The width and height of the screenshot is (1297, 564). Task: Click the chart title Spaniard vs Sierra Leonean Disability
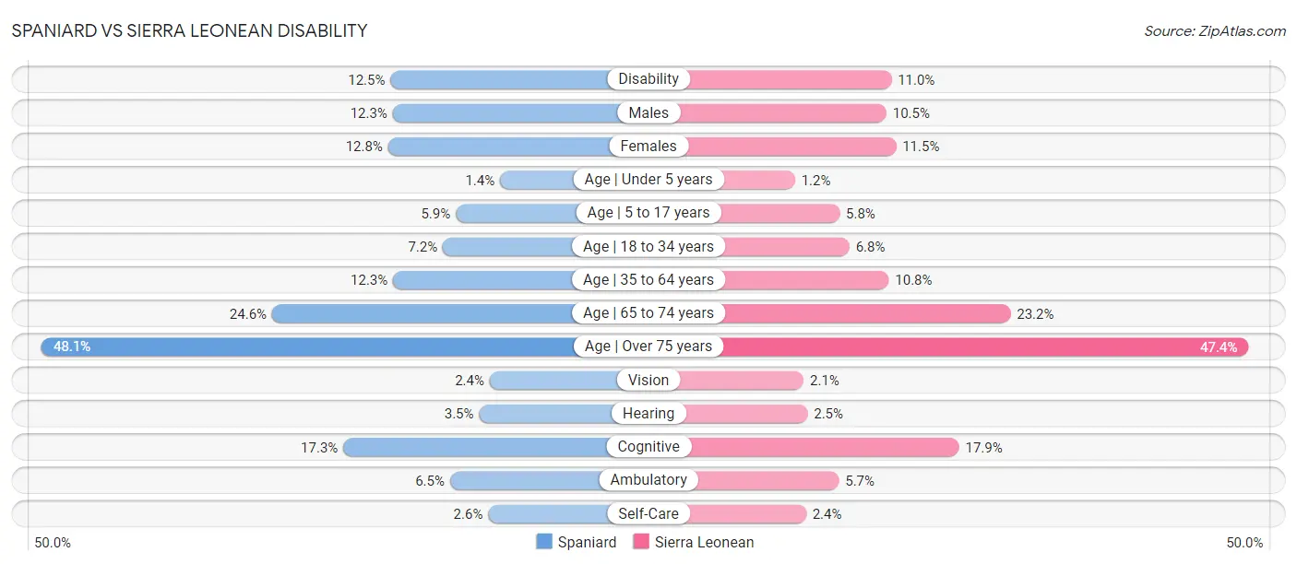click(189, 30)
